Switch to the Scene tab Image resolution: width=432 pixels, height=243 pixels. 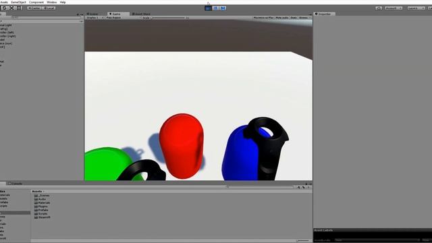click(93, 13)
